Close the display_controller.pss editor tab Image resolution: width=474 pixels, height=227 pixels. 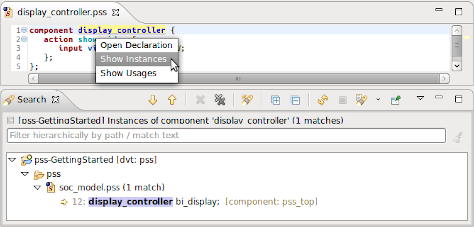coord(116,12)
